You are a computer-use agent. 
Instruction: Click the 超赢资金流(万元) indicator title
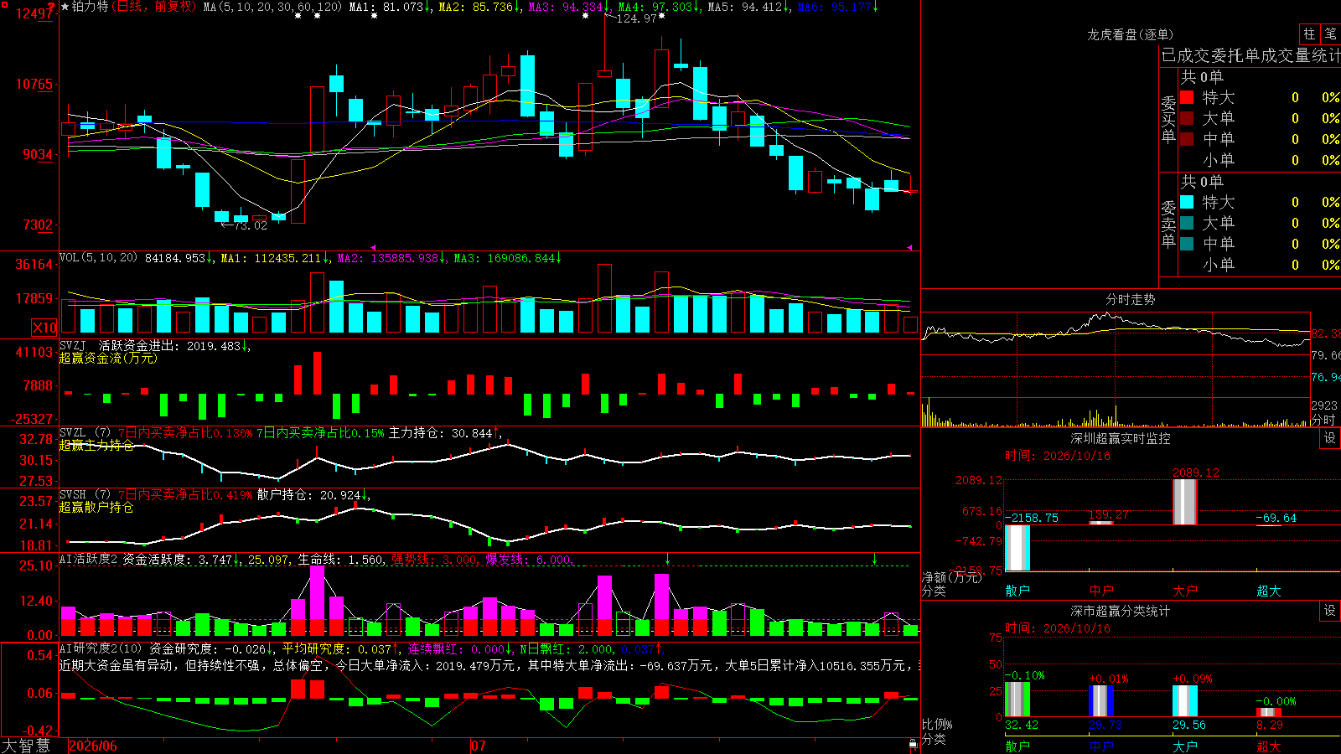click(108, 358)
